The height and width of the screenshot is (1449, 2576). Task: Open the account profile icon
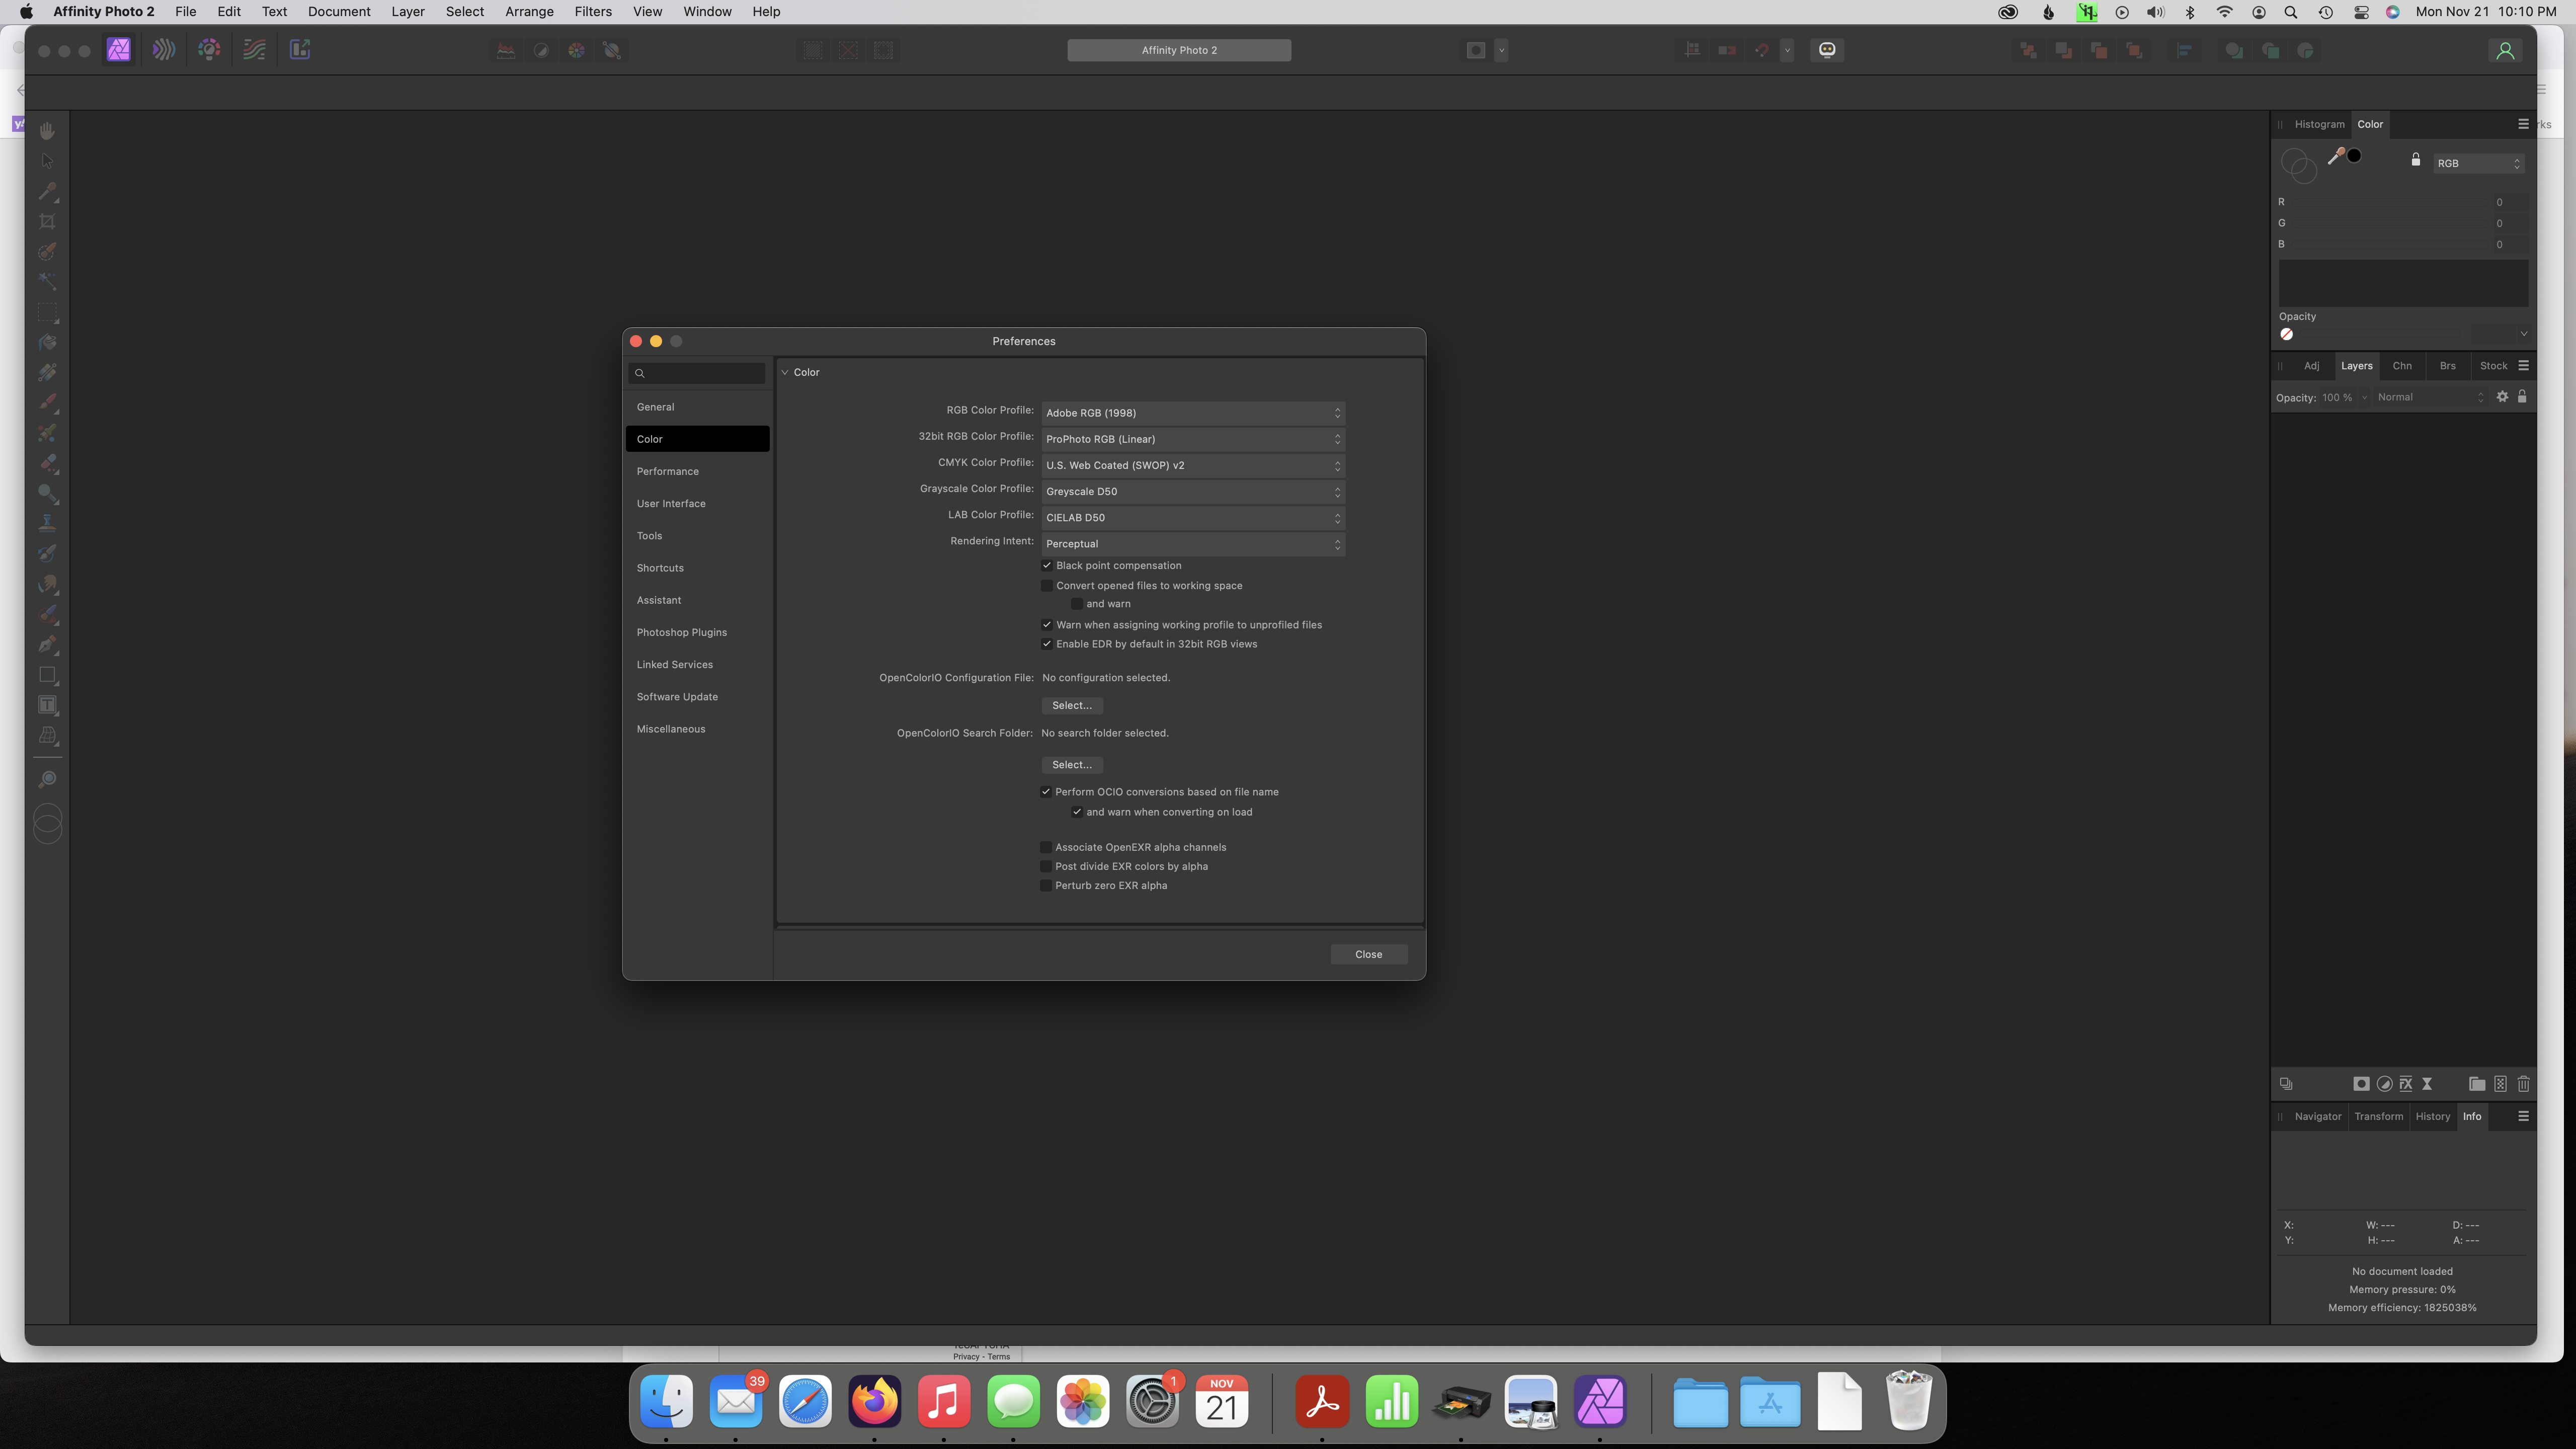pyautogui.click(x=2505, y=50)
